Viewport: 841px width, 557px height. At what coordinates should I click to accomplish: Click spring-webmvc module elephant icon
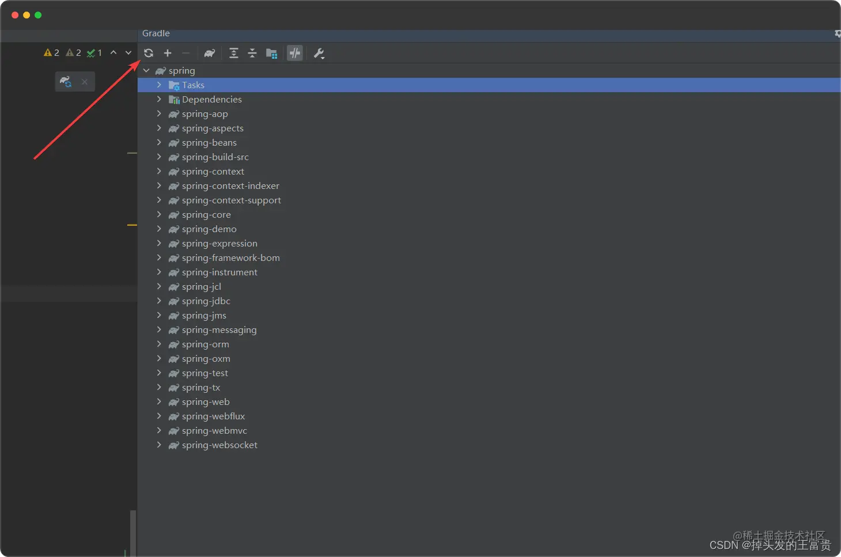(173, 431)
